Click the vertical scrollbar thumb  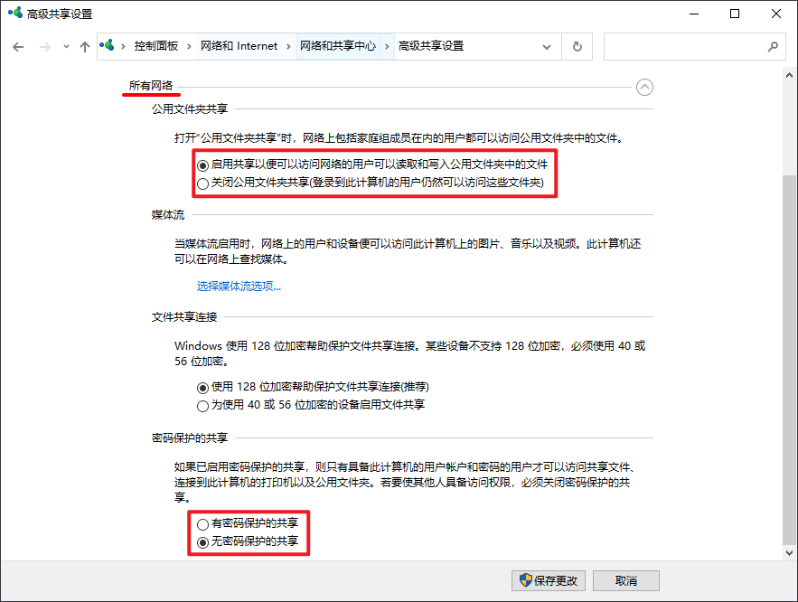click(789, 360)
